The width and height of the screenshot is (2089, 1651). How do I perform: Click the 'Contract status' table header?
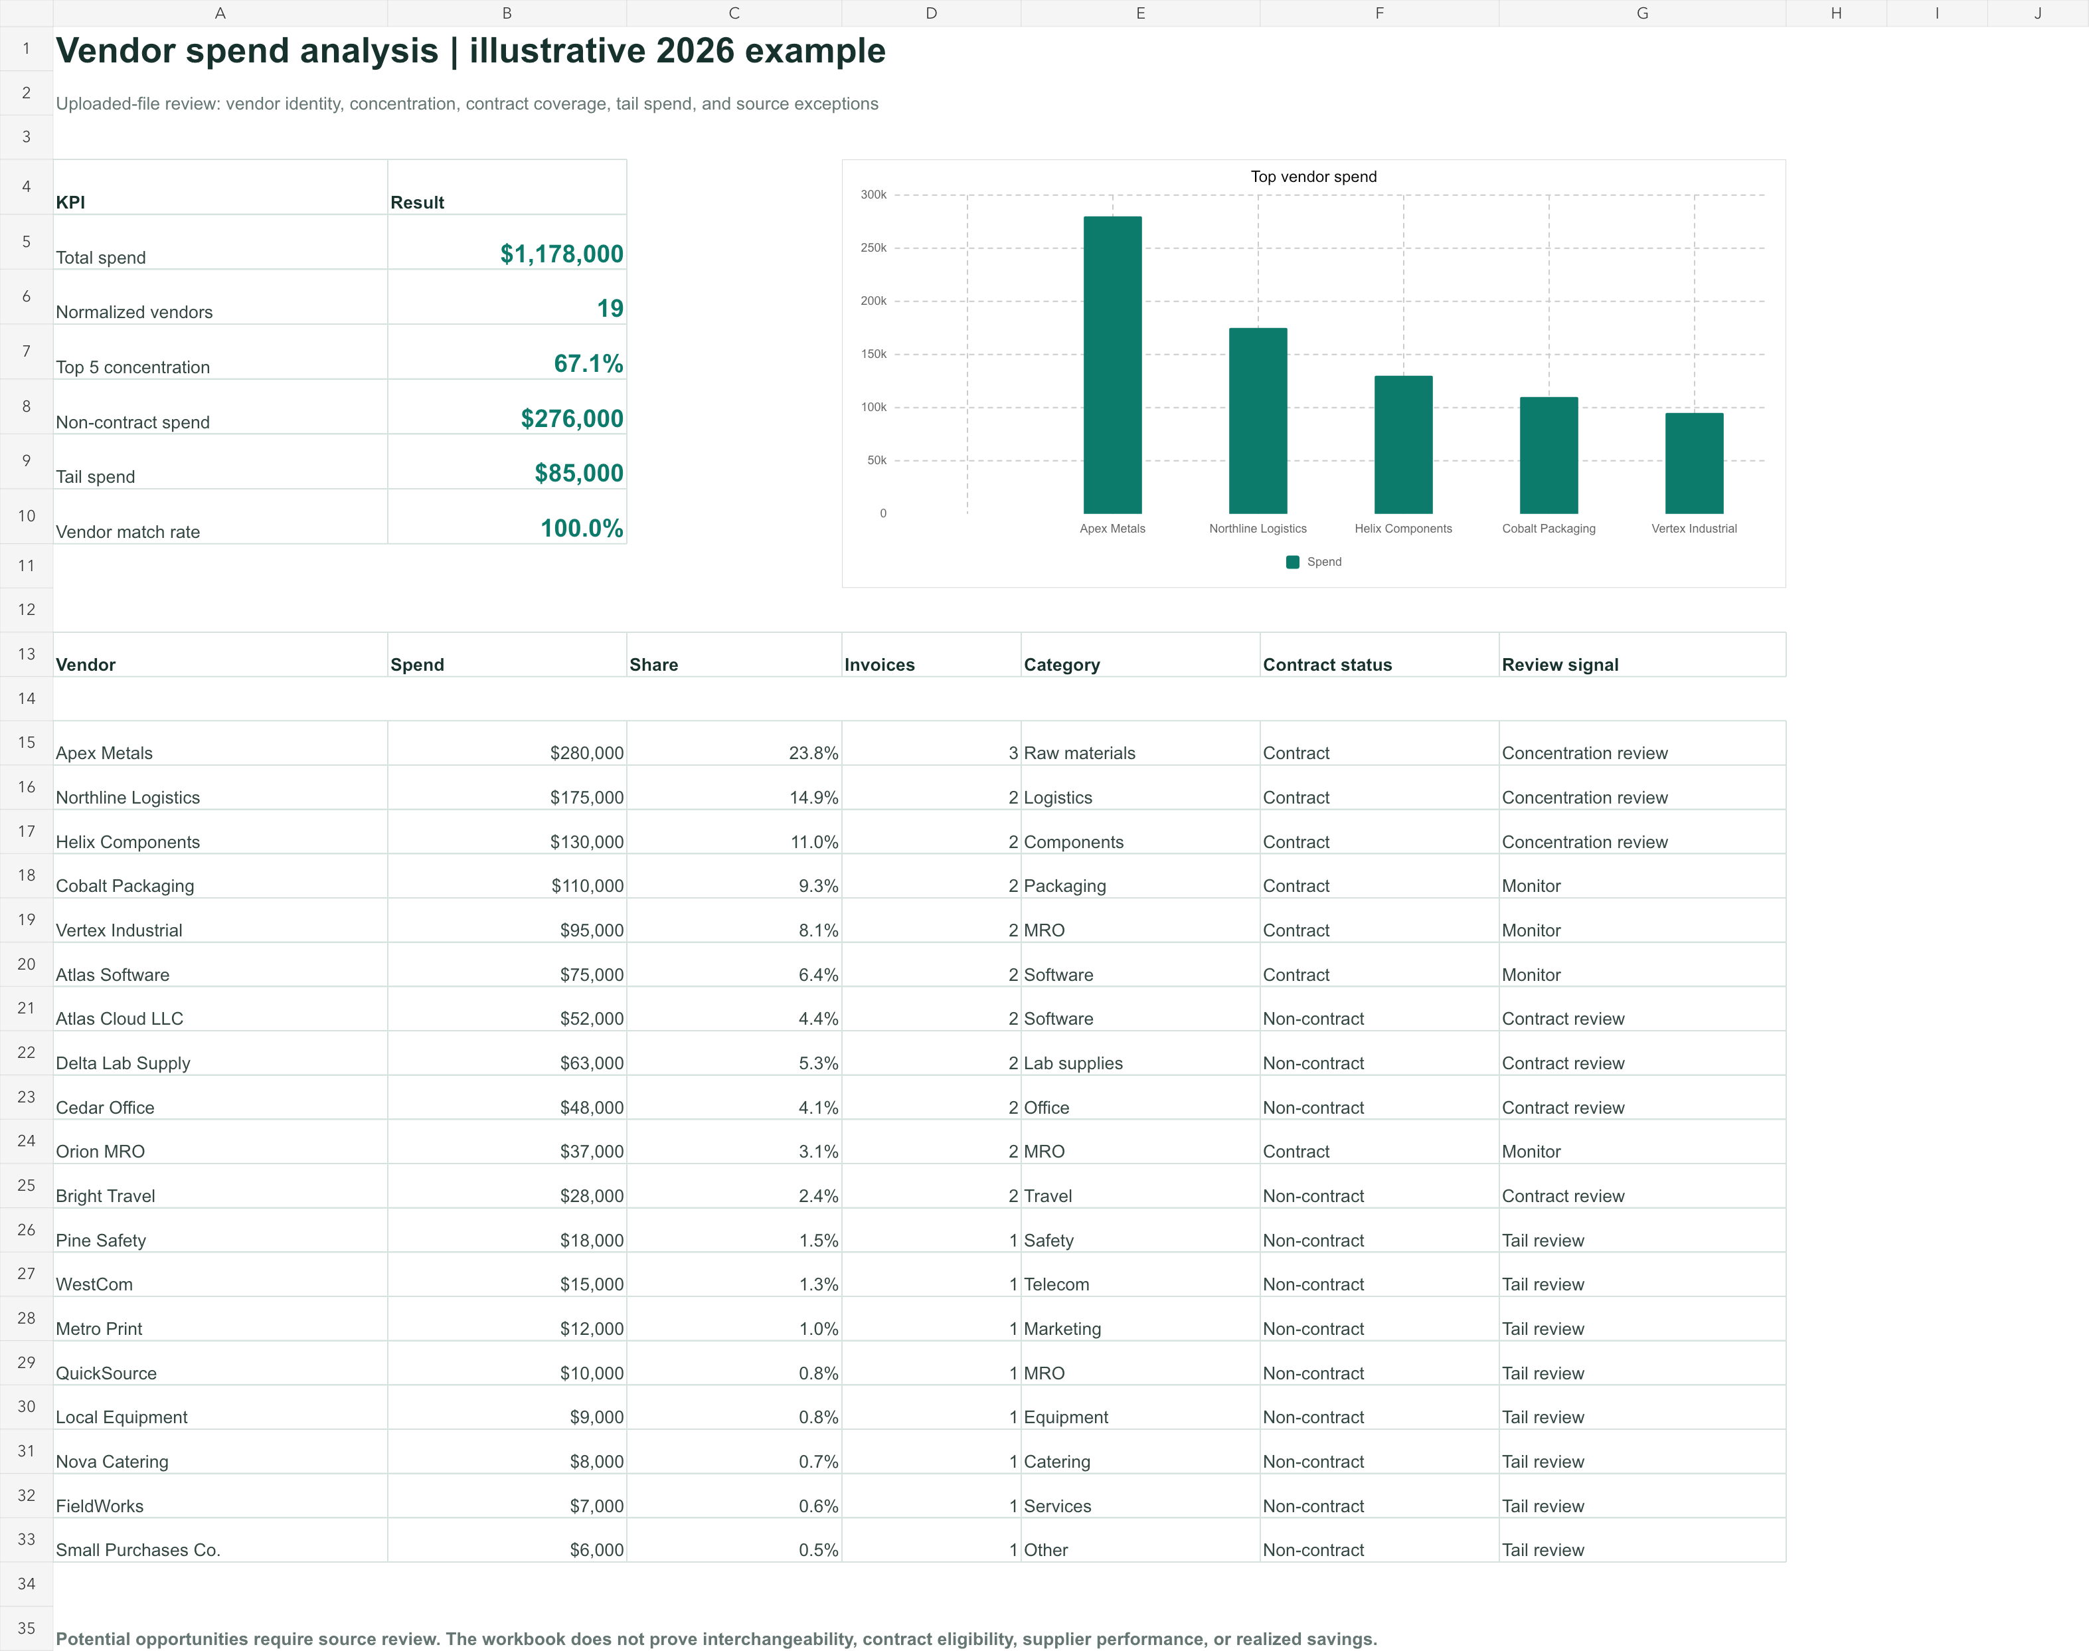(x=1380, y=654)
